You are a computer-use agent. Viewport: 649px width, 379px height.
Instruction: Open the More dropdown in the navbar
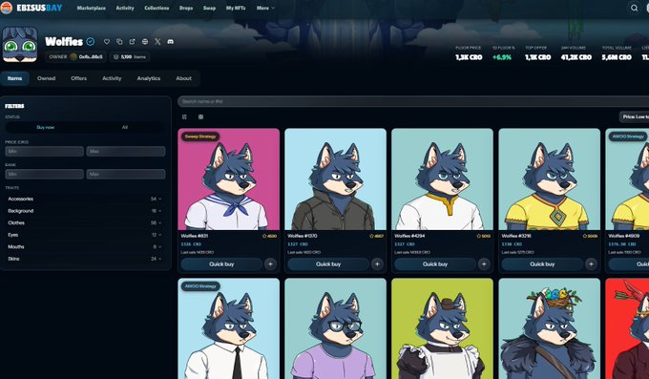(x=265, y=8)
